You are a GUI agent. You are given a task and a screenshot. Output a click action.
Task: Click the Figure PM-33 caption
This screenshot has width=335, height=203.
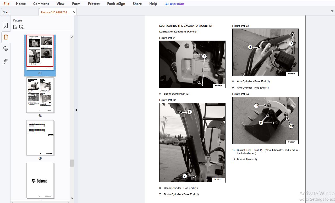point(240,26)
